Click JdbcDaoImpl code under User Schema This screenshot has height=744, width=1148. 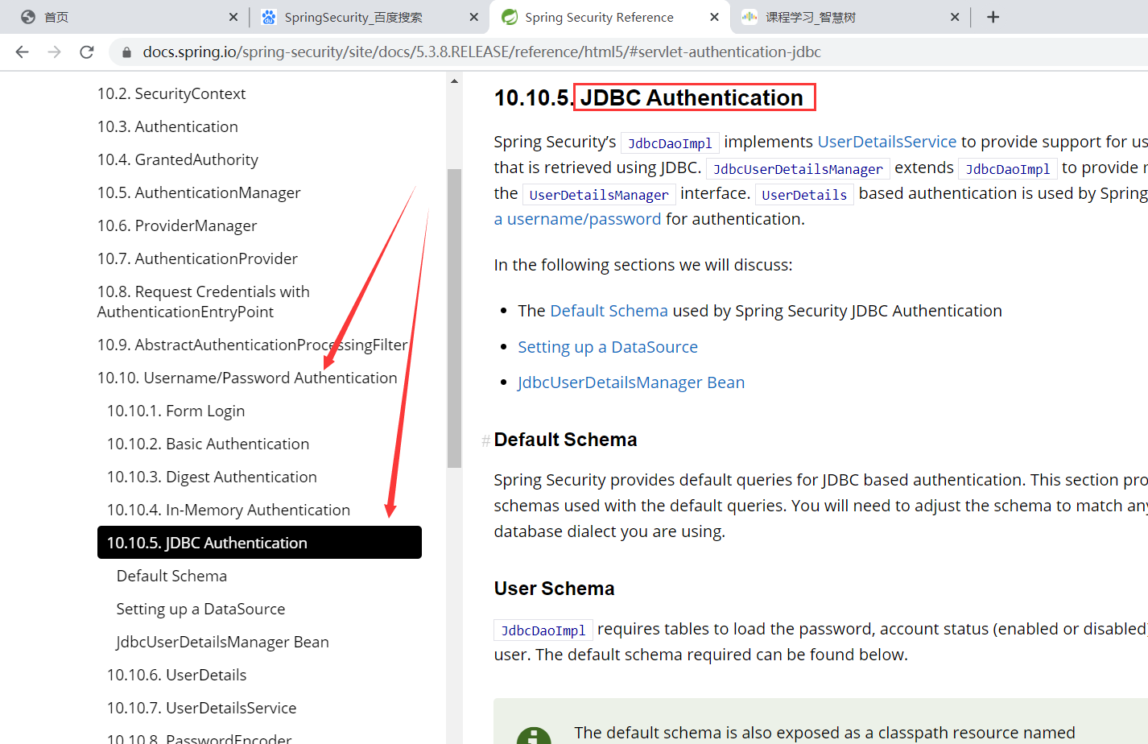pyautogui.click(x=543, y=630)
